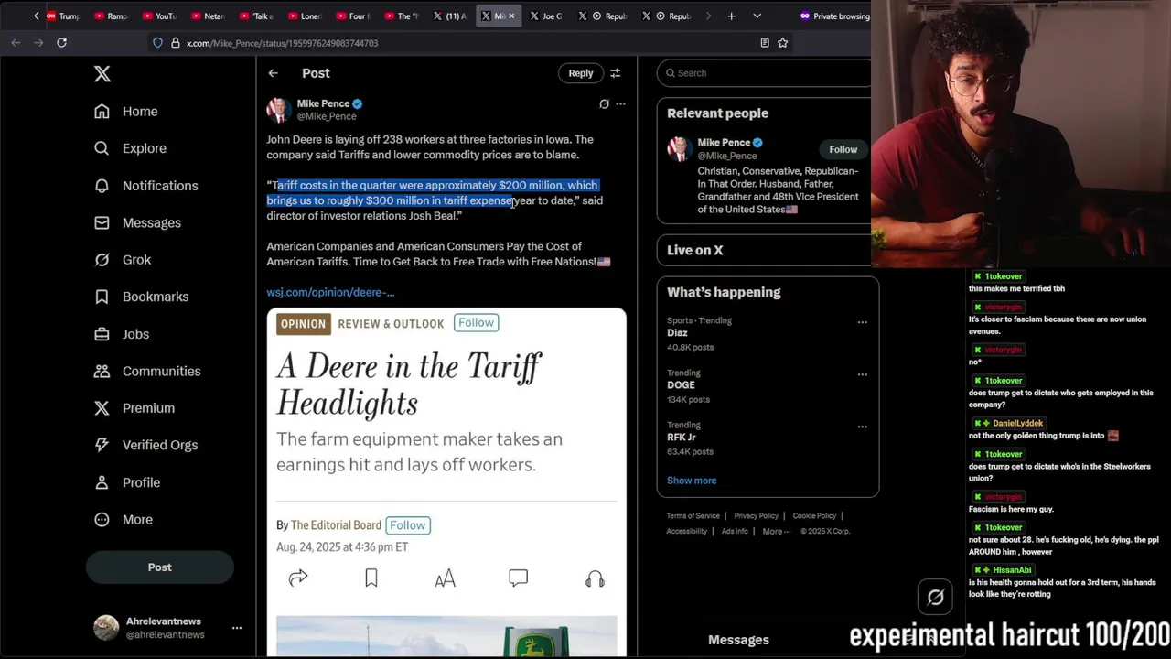
Task: Close the active Mike Pence tab
Action: pyautogui.click(x=511, y=16)
